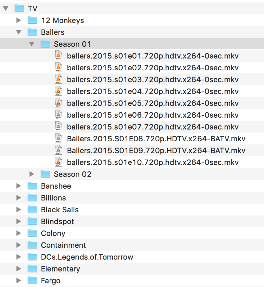The width and height of the screenshot is (264, 287).
Task: Select the DCs.Legends.of.Tomorrow folder name
Action: click(87, 257)
